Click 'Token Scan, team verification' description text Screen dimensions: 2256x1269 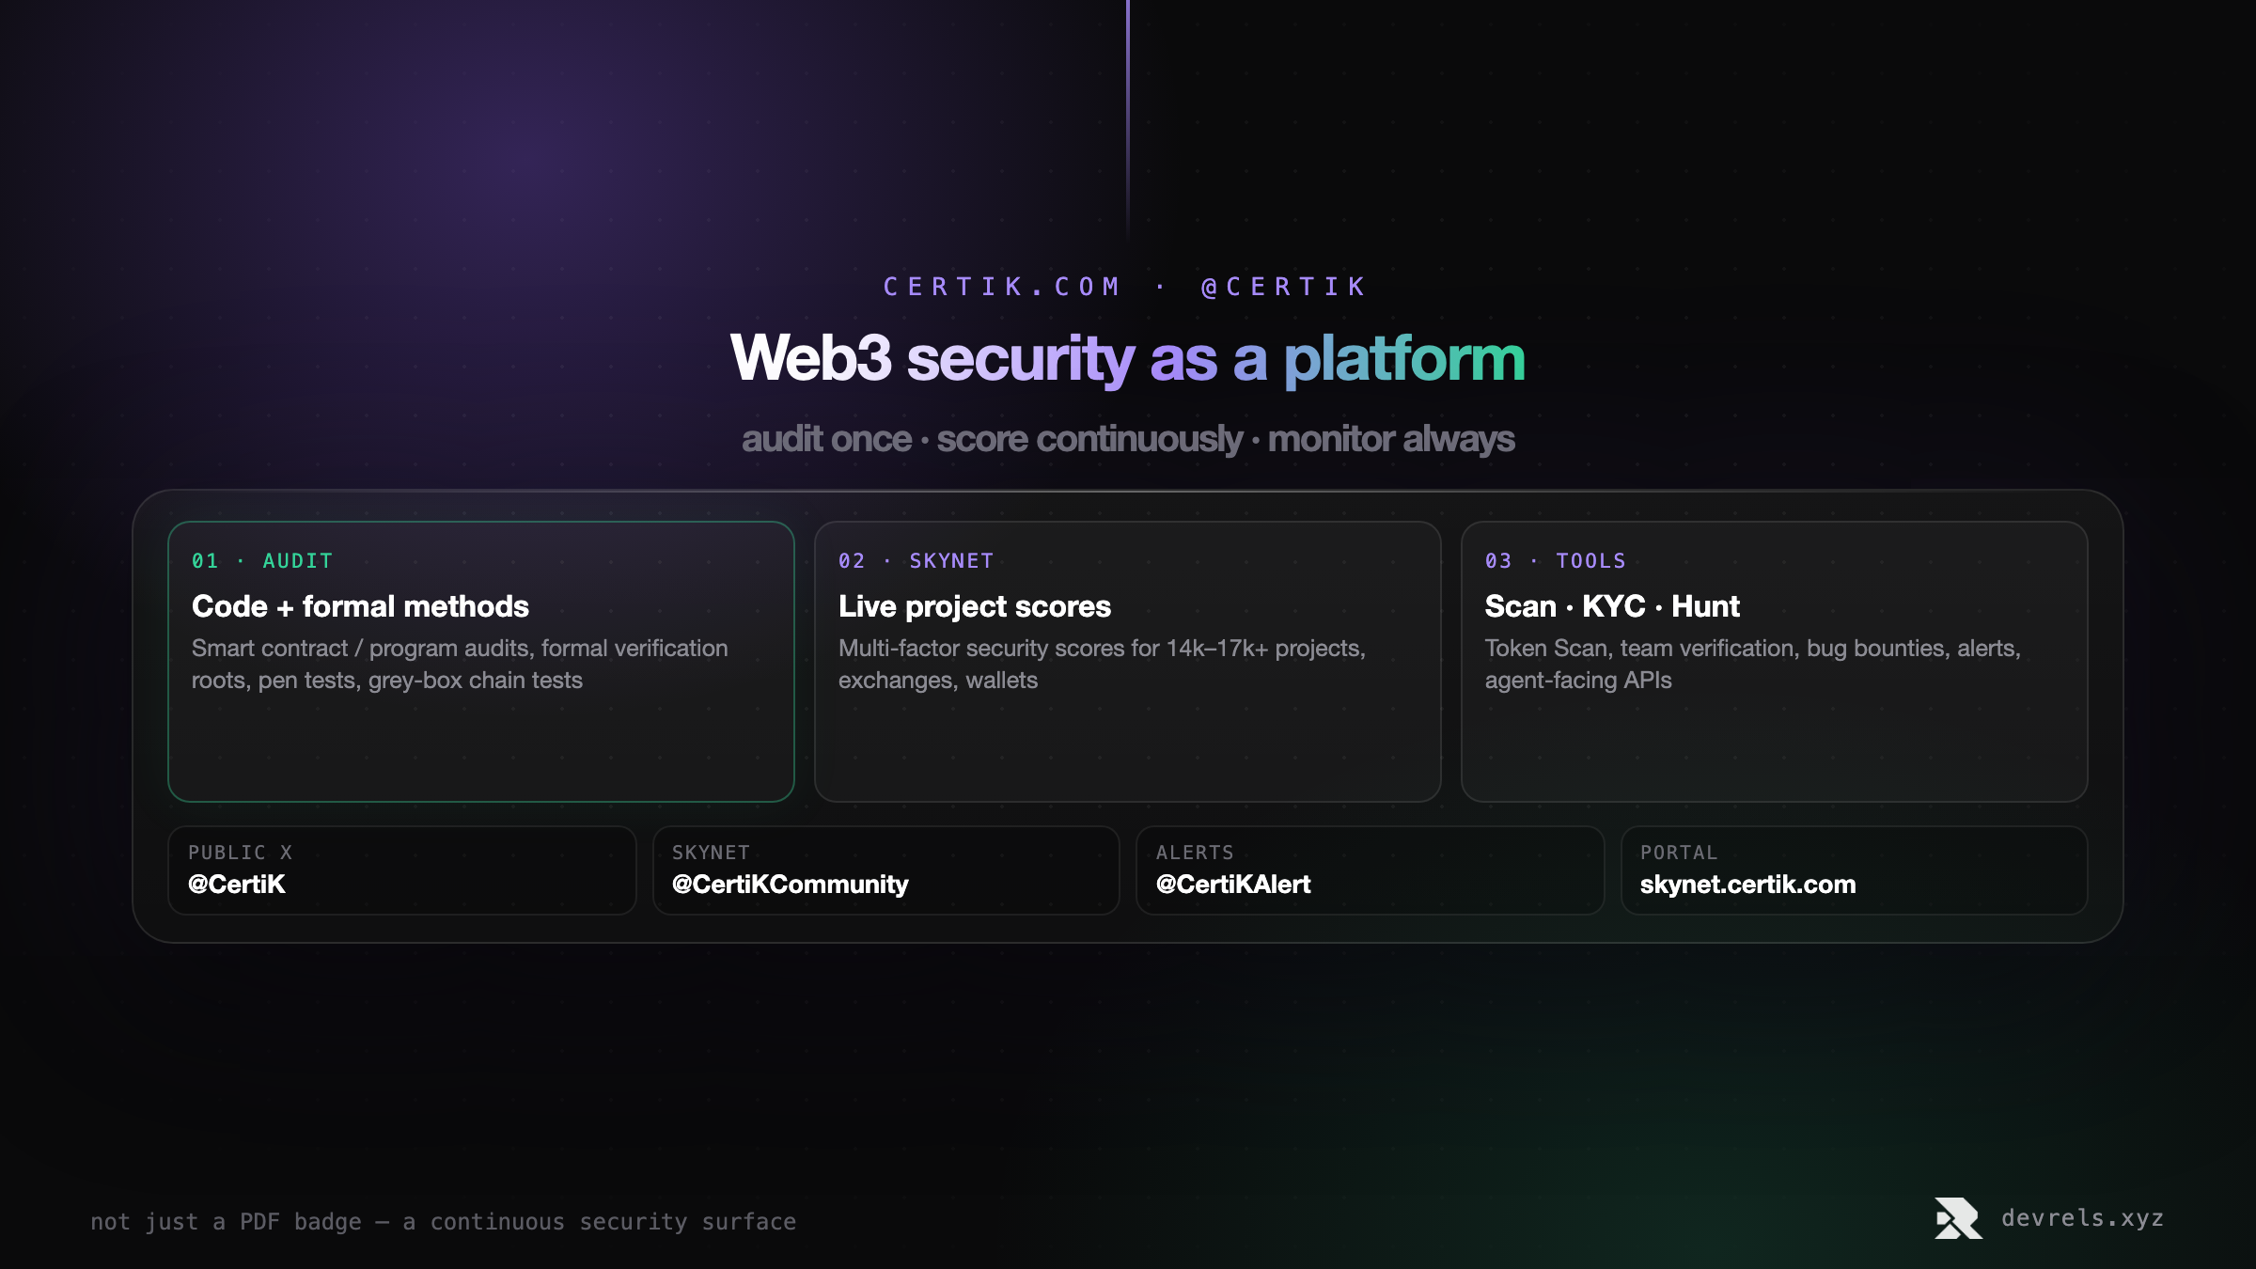[1753, 664]
